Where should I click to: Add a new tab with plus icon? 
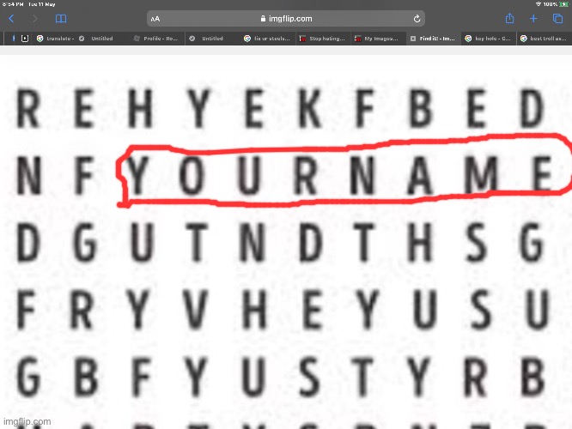(x=533, y=18)
